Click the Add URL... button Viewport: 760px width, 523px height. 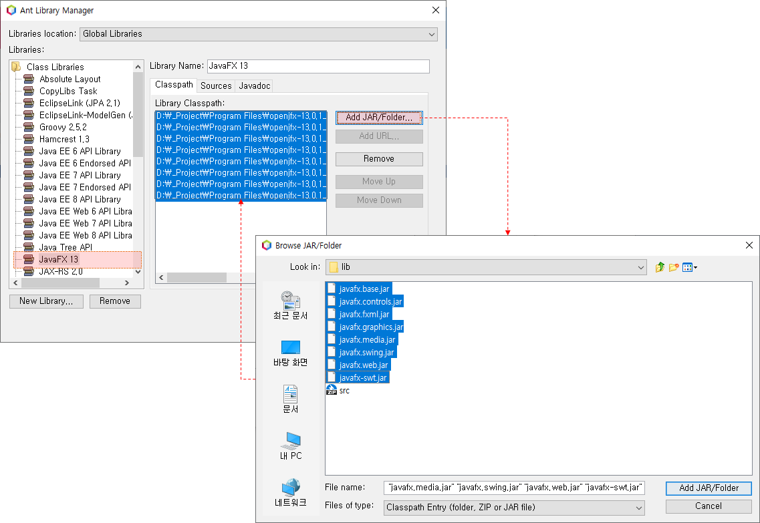coord(379,136)
